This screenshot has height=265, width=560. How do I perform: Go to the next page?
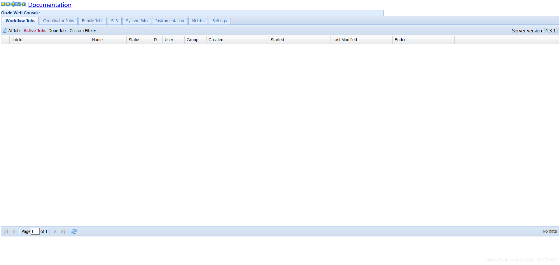tap(55, 231)
